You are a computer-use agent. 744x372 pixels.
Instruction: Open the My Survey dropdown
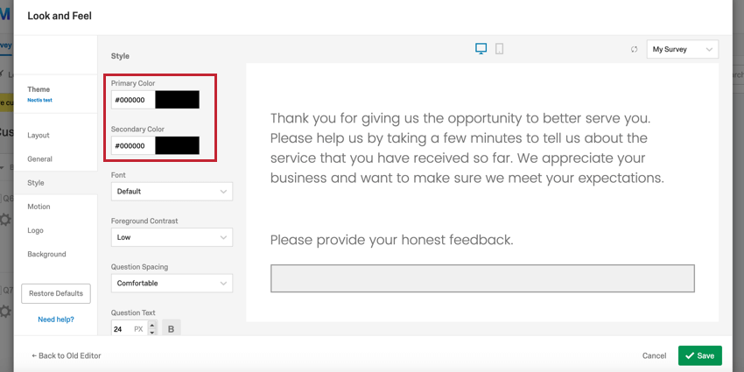[x=682, y=50]
